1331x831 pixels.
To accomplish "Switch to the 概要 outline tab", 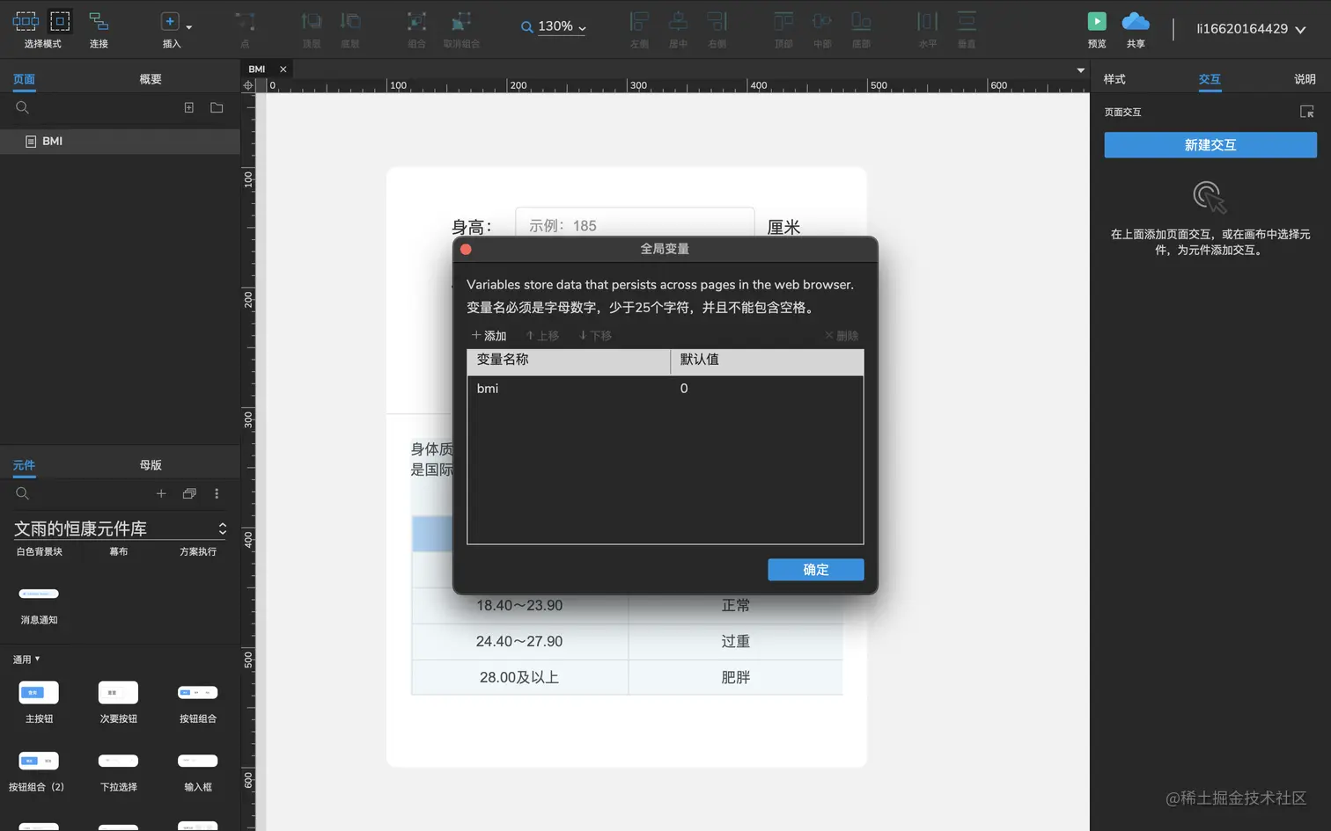I will click(x=151, y=79).
